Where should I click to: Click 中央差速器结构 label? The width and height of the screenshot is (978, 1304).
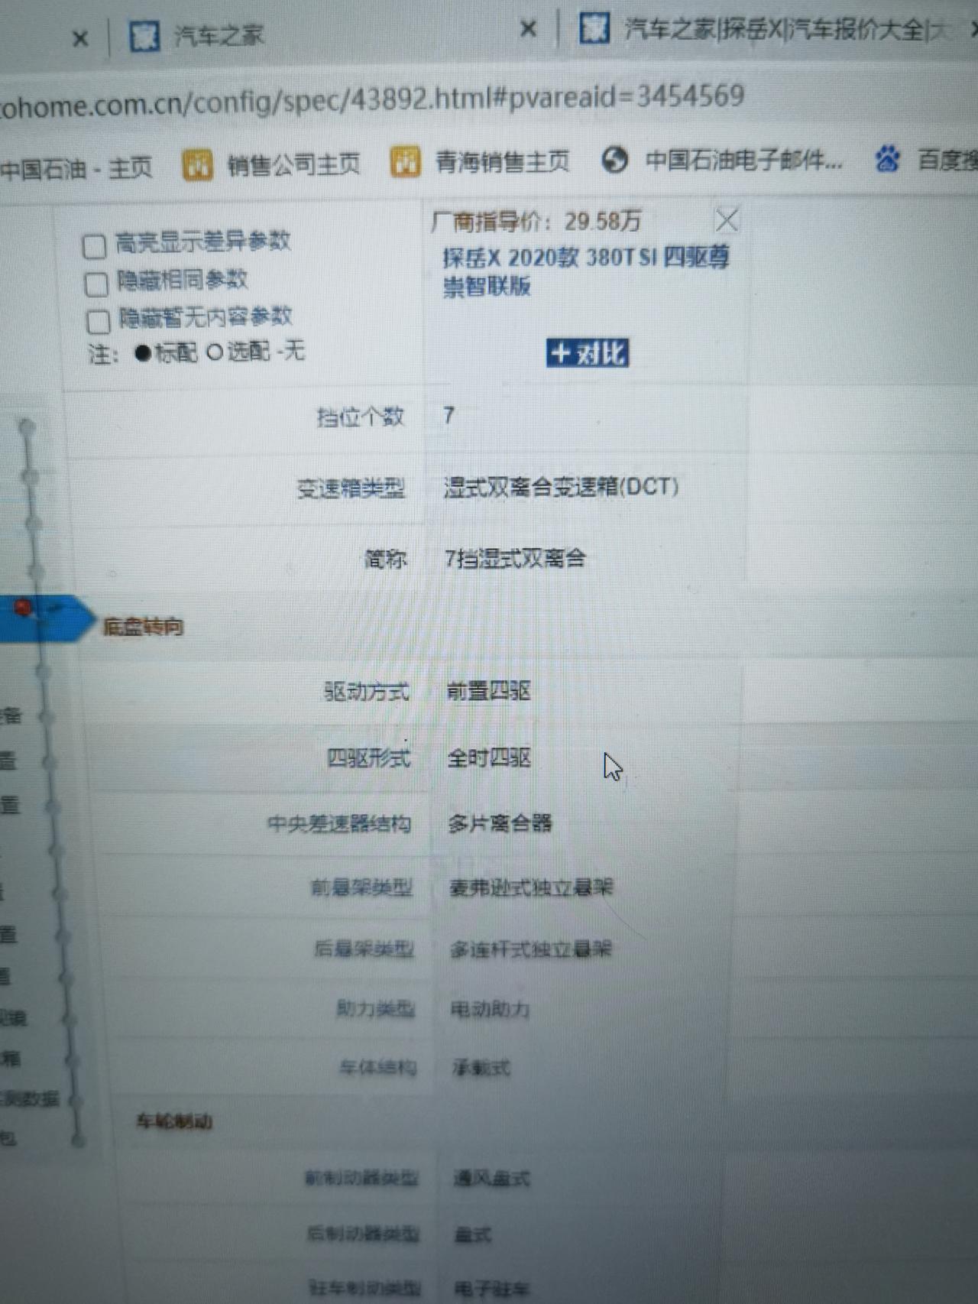coord(339,823)
